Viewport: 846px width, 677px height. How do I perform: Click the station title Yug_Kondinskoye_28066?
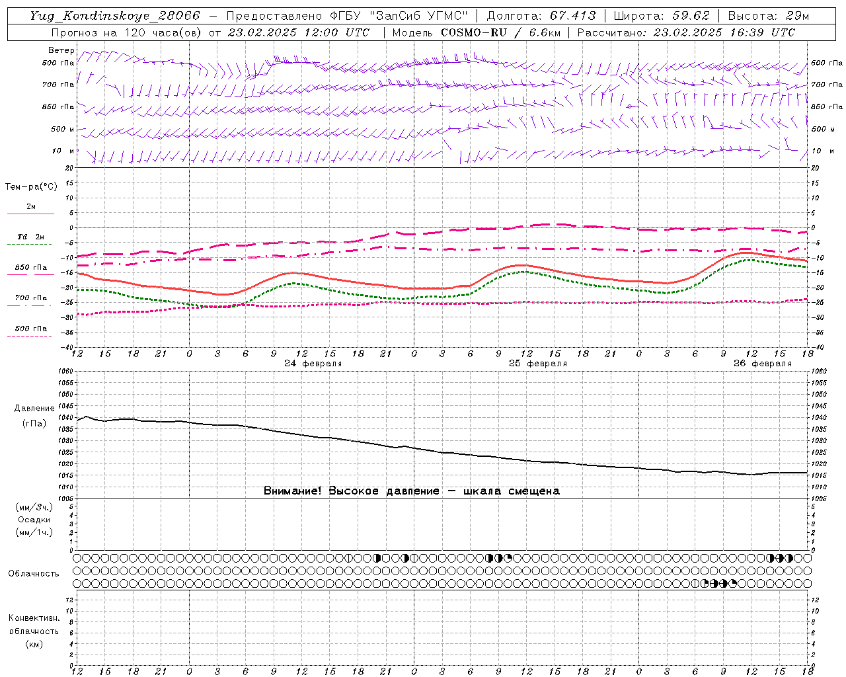coord(114,15)
